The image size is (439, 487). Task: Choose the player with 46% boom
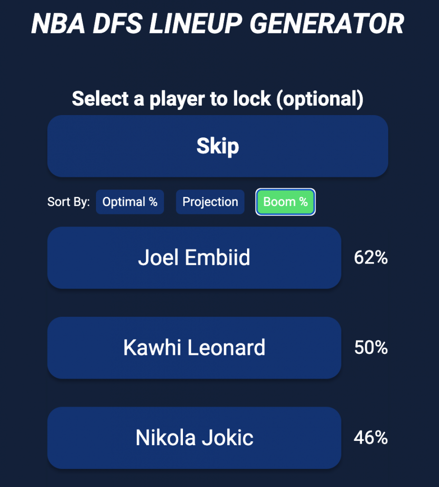(194, 438)
